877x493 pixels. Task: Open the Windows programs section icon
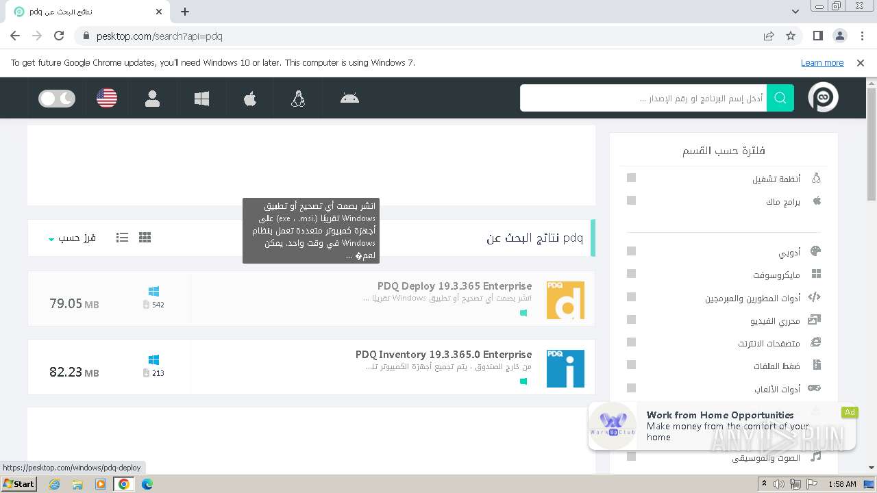(x=201, y=99)
